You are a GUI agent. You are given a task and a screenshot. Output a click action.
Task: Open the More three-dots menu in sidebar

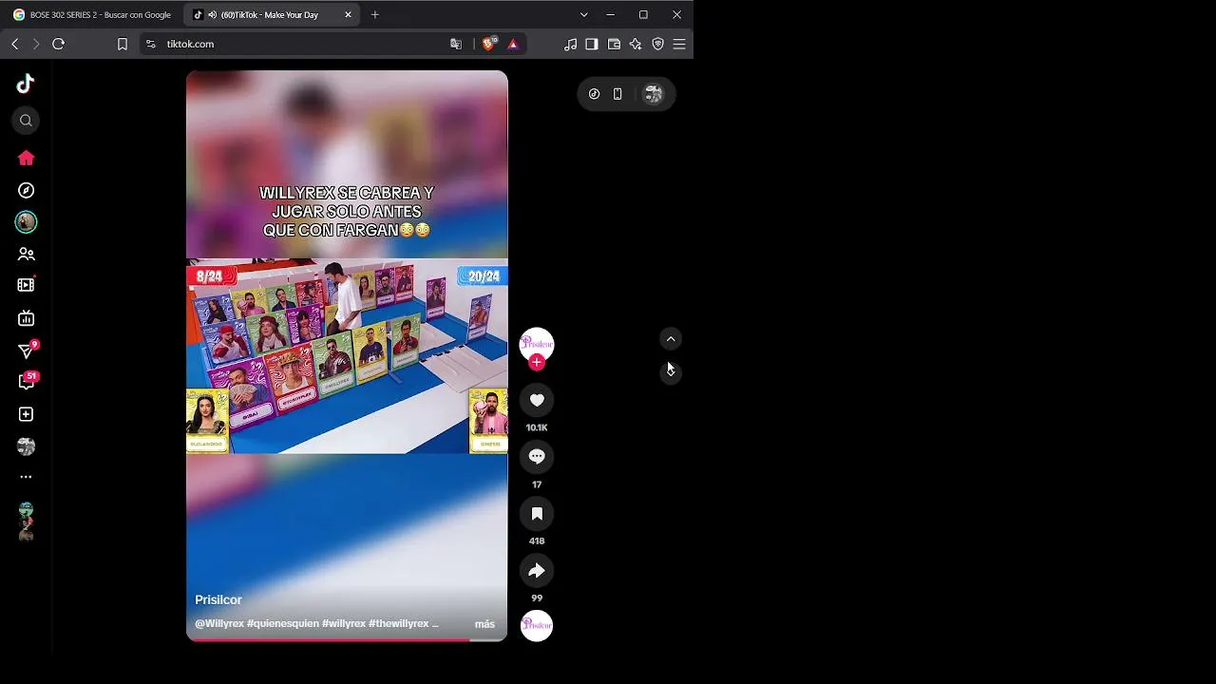(x=26, y=477)
